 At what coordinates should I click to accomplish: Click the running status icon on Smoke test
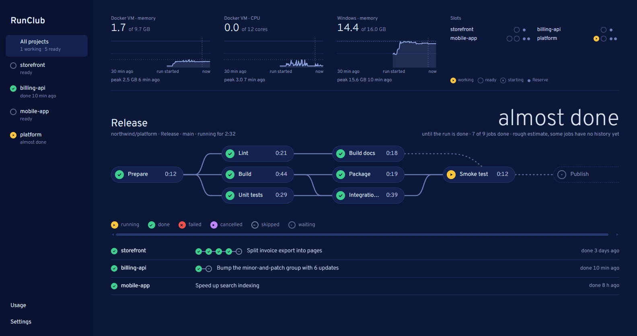451,174
